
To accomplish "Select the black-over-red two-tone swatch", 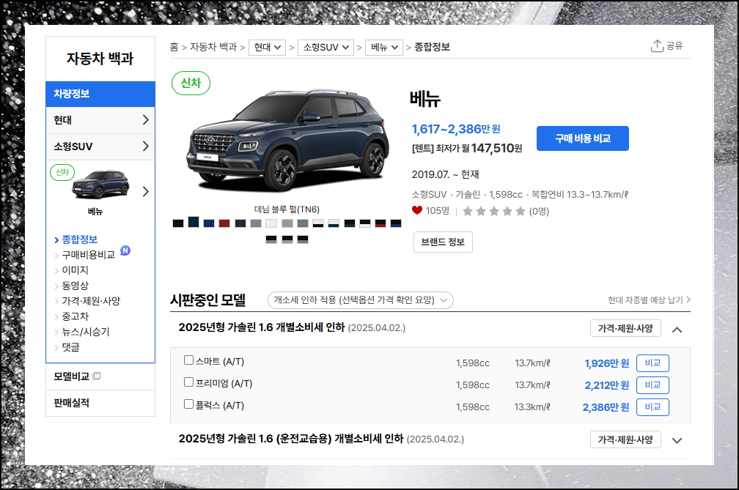I will pos(380,223).
